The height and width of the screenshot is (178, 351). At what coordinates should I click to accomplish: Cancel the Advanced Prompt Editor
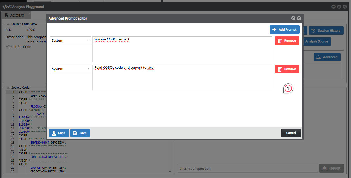click(x=291, y=133)
